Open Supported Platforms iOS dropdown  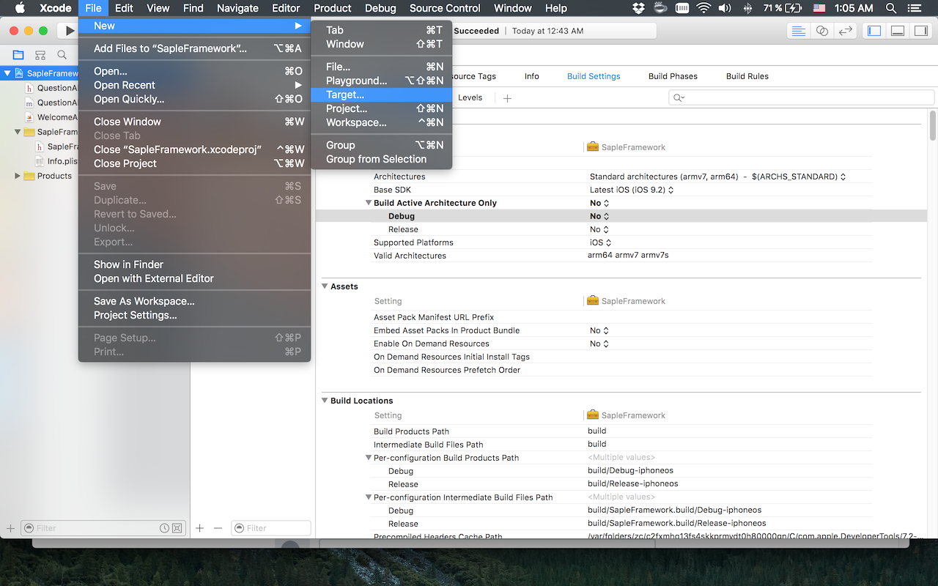point(599,242)
